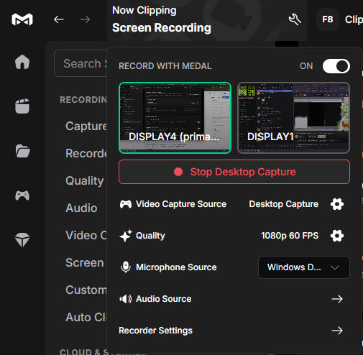
Task: Click the Audio Source label
Action: 164,299
